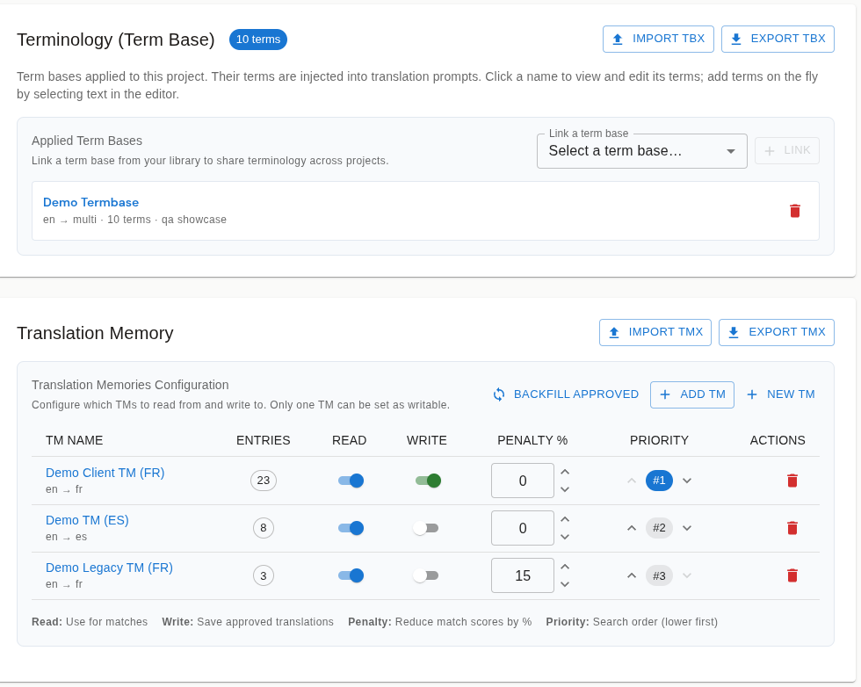Toggle Write for Demo Legacy TM (FR)
The image size is (861, 687).
click(x=426, y=575)
